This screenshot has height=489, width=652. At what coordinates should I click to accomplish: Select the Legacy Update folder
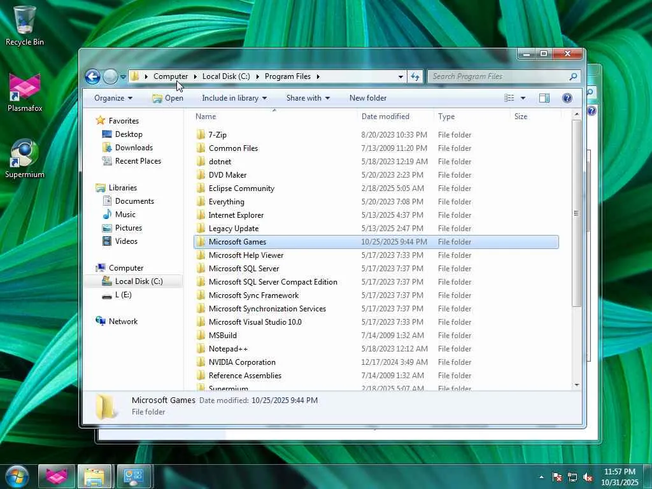[x=233, y=229]
